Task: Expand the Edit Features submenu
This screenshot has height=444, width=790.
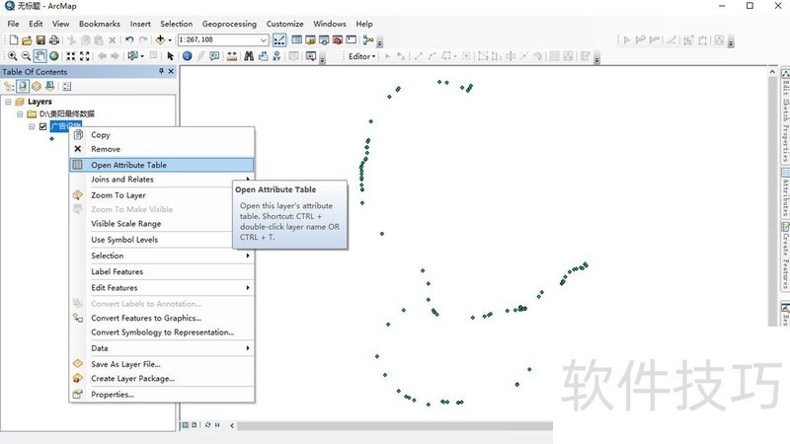Action: click(162, 288)
